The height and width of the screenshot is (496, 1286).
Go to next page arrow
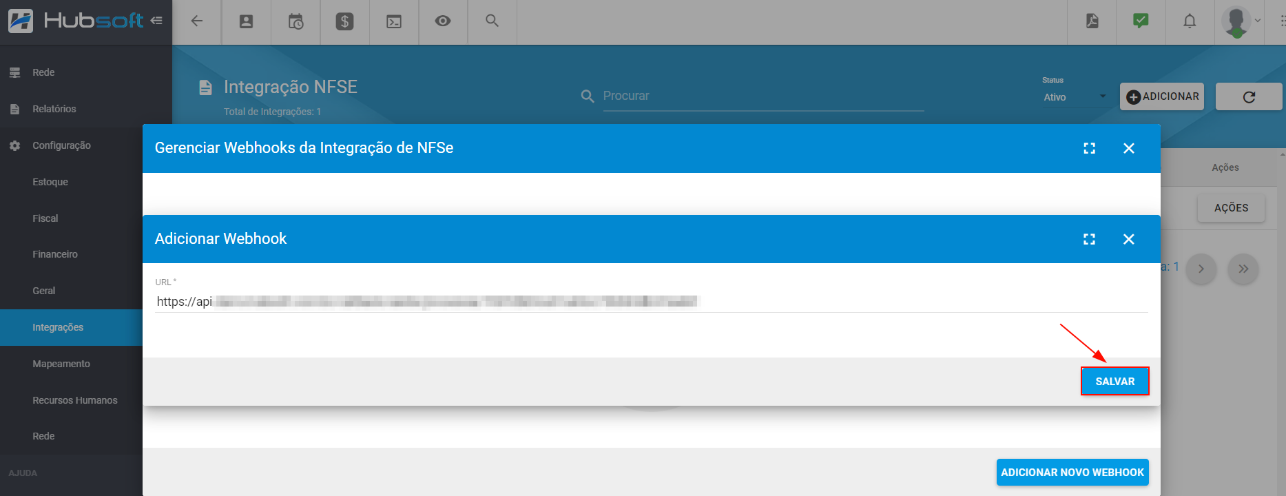pyautogui.click(x=1201, y=269)
